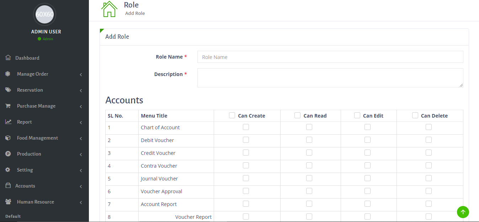
Task: Tick Can Delete for Debit Voucher
Action: (x=429, y=140)
